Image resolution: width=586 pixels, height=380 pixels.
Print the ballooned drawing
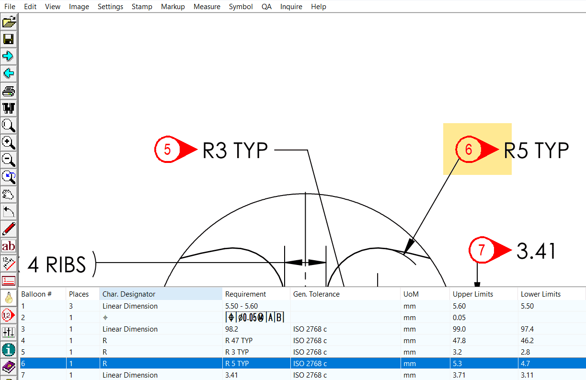click(x=8, y=91)
